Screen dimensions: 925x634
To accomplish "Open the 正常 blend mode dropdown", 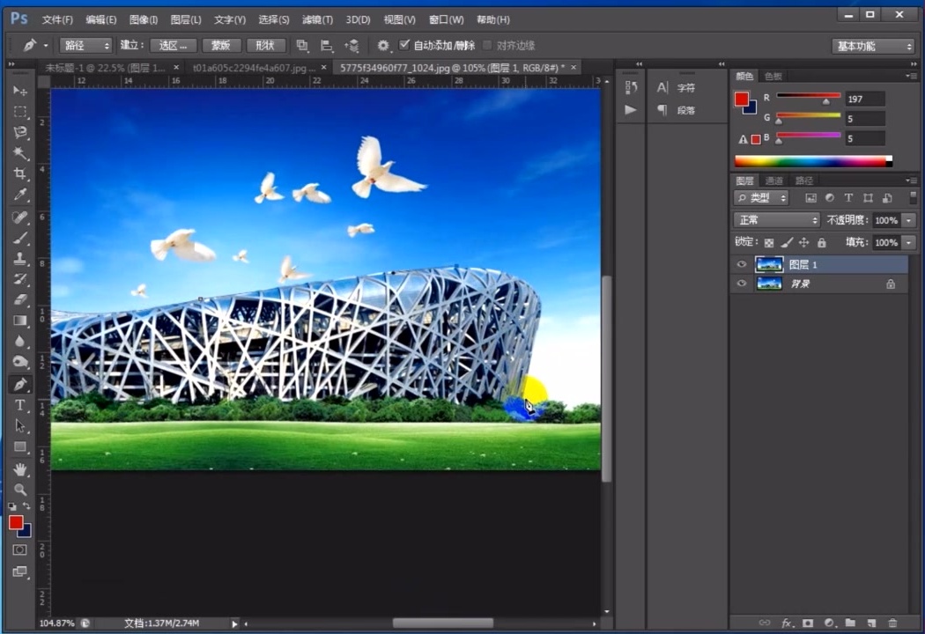I will coord(776,220).
